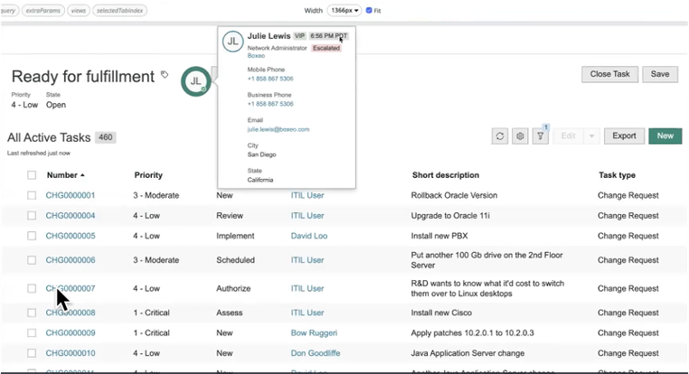Open record CHG0000006
This screenshot has width=689, height=374.
tap(71, 260)
